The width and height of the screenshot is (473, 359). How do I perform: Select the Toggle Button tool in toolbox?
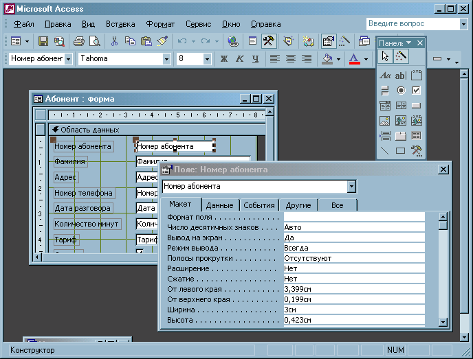tap(385, 91)
